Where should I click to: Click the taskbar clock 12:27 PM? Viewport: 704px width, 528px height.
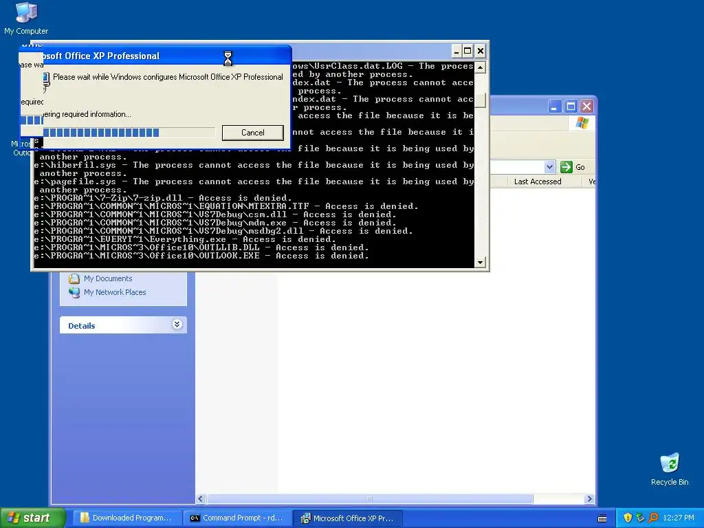pos(679,518)
